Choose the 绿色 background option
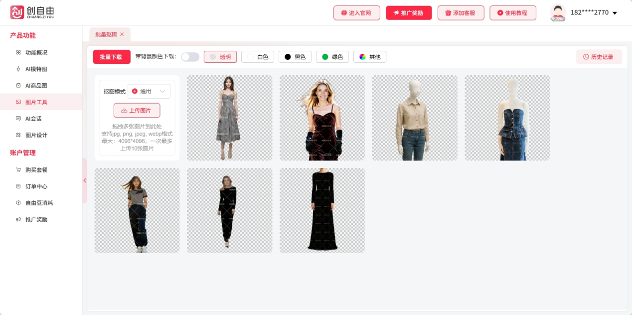632x315 pixels. pyautogui.click(x=332, y=57)
